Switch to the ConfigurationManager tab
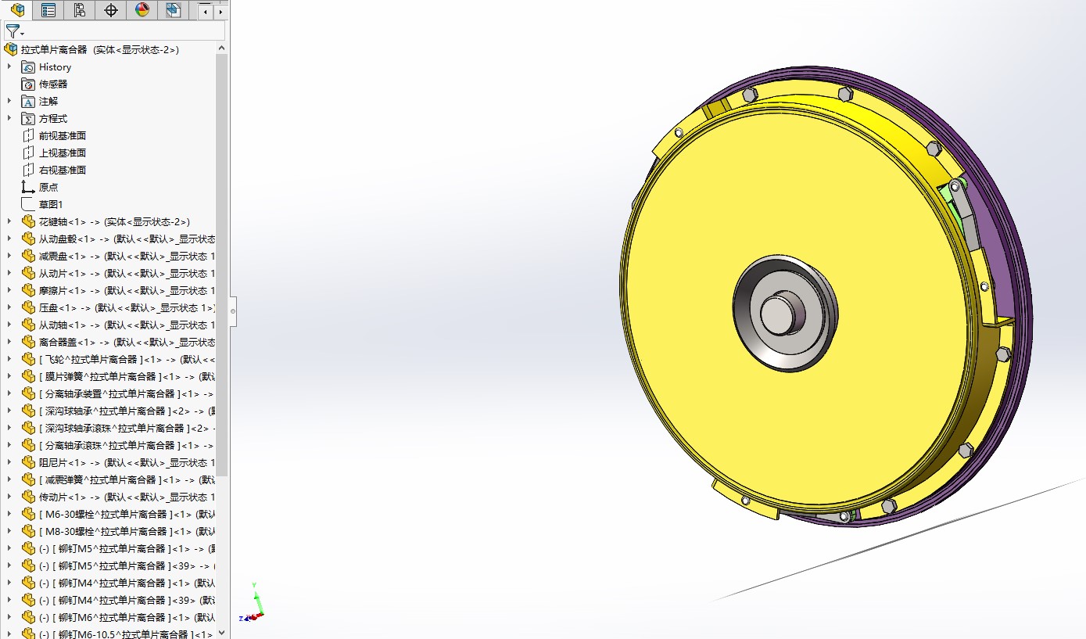Screen dimensions: 1086x639 tap(79, 10)
